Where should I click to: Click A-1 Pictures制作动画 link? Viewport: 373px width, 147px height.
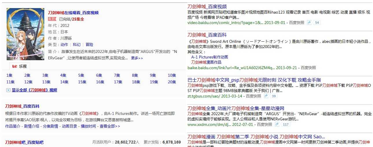pyautogui.click(x=210, y=57)
